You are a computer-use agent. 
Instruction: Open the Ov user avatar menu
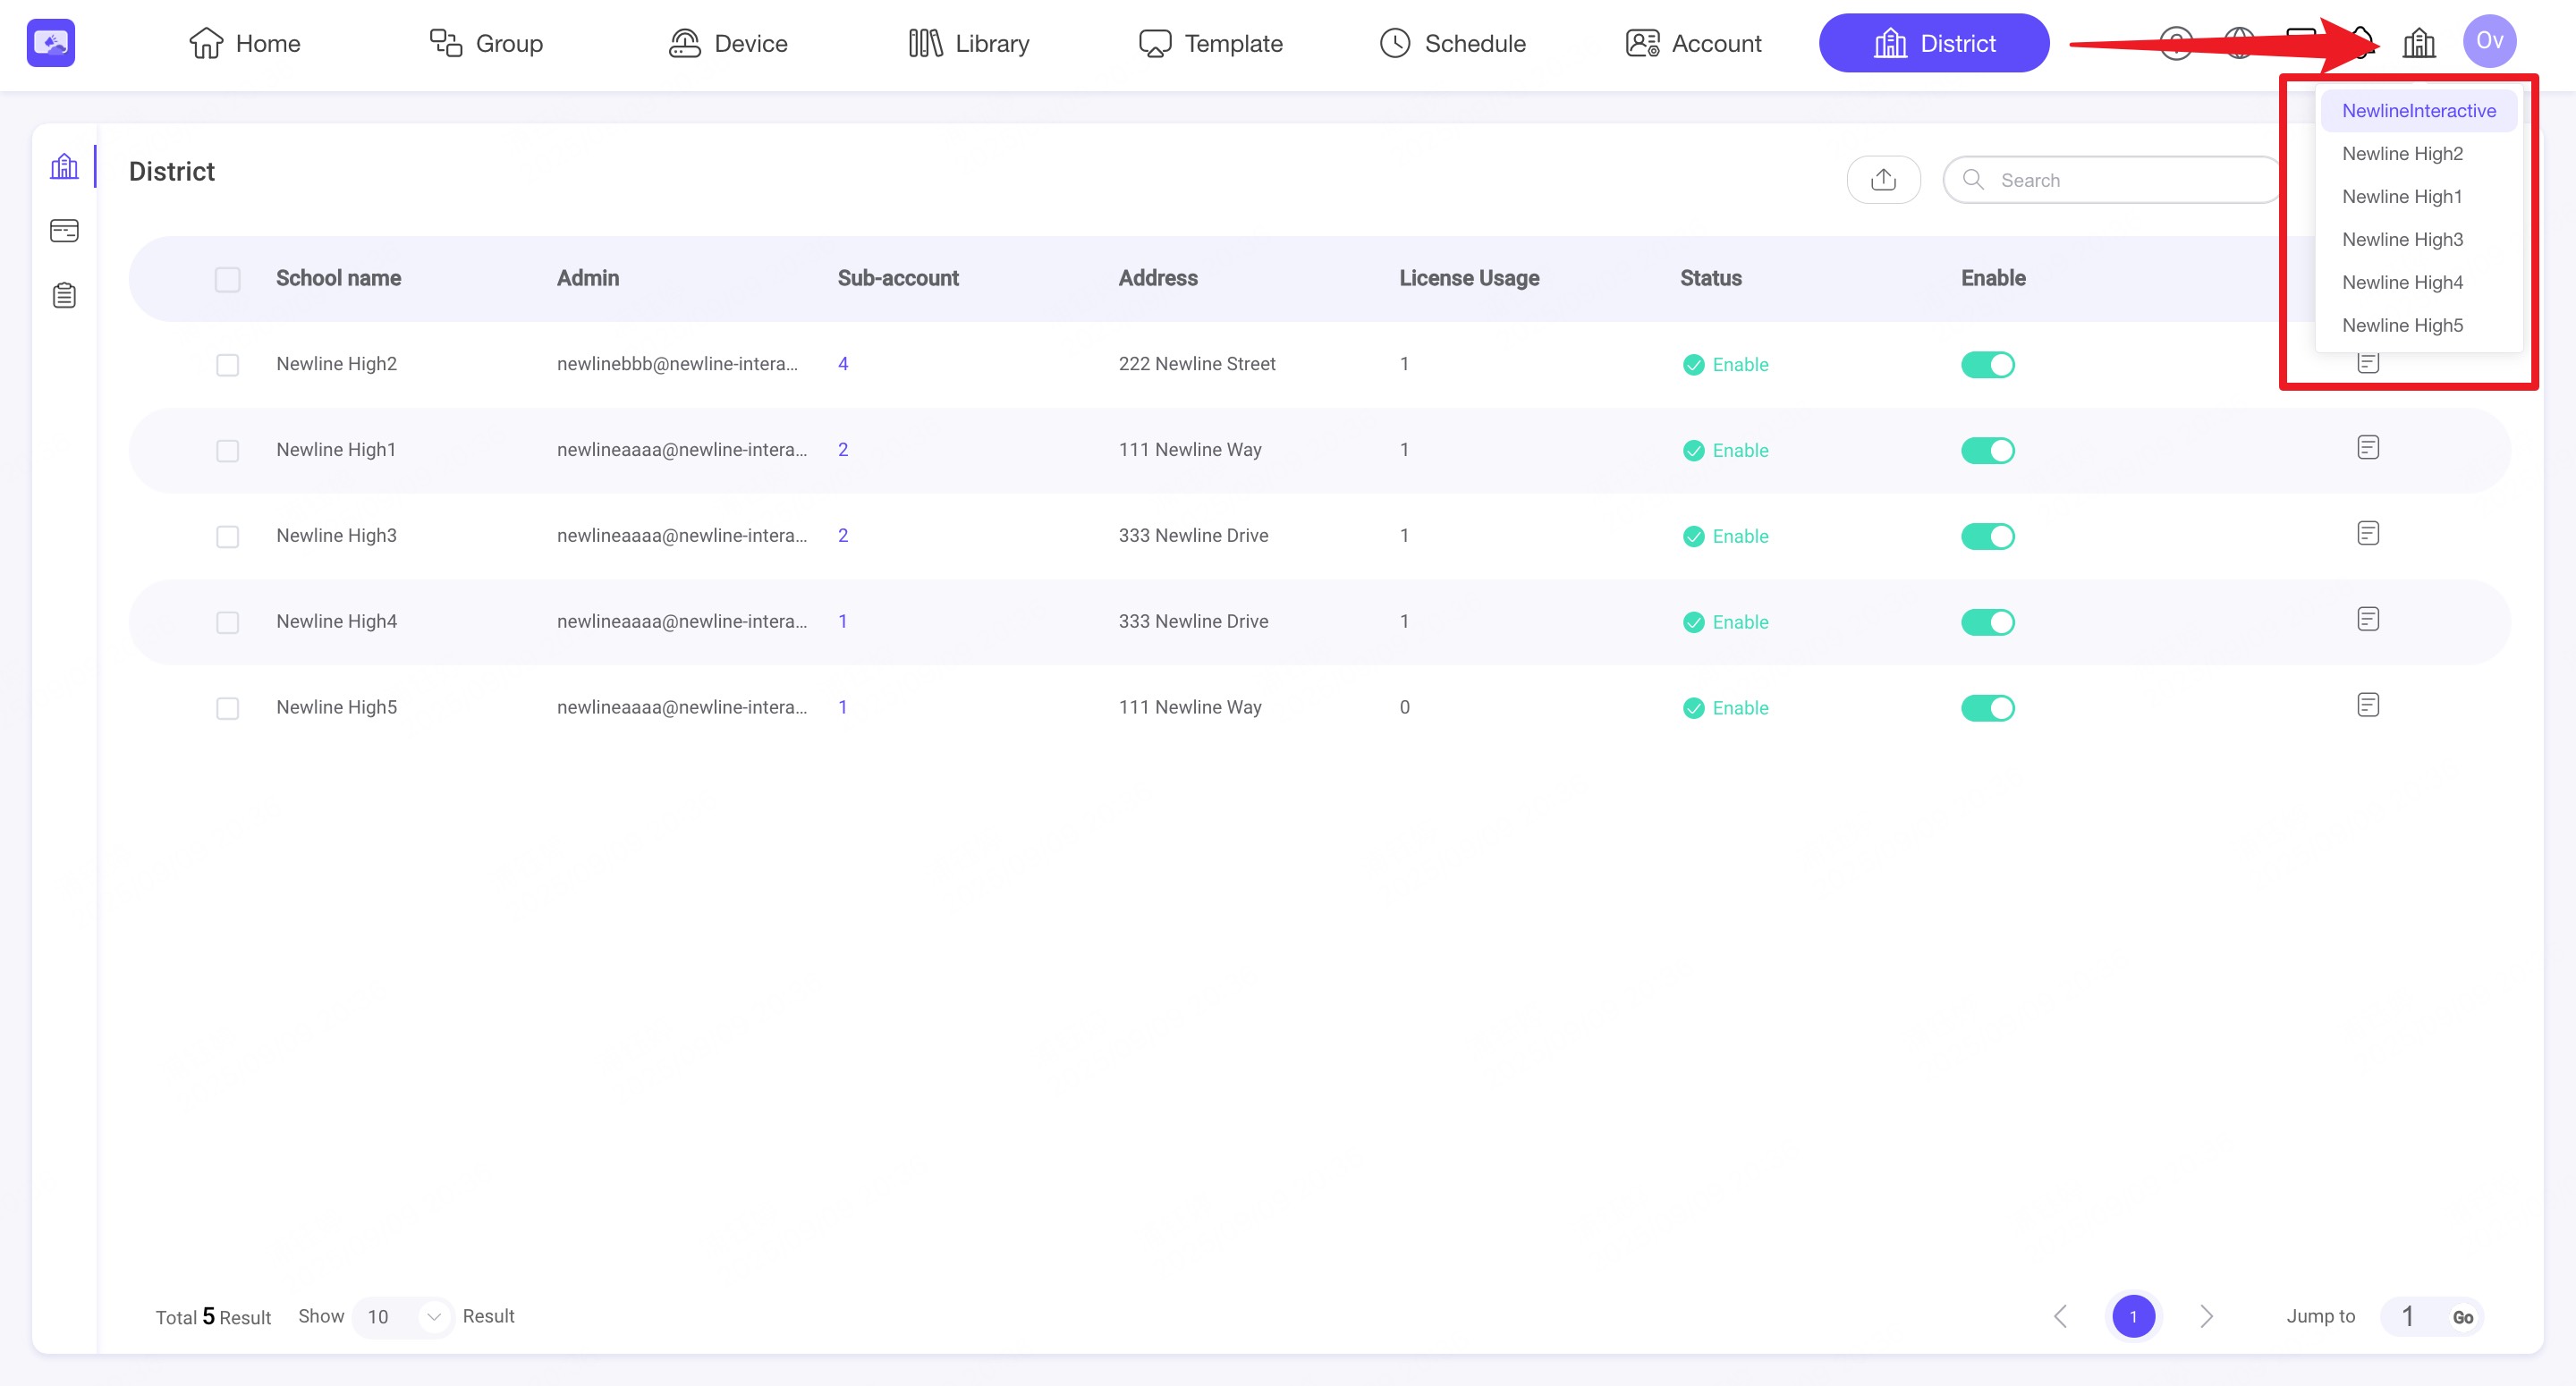click(x=2488, y=42)
